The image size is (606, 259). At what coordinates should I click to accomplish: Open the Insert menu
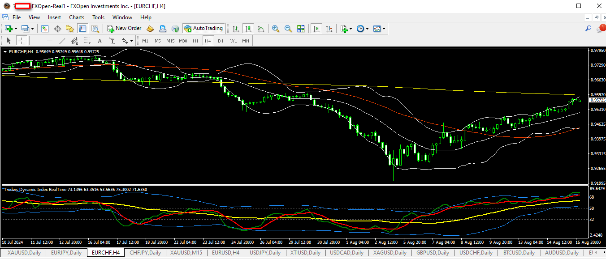coord(54,17)
